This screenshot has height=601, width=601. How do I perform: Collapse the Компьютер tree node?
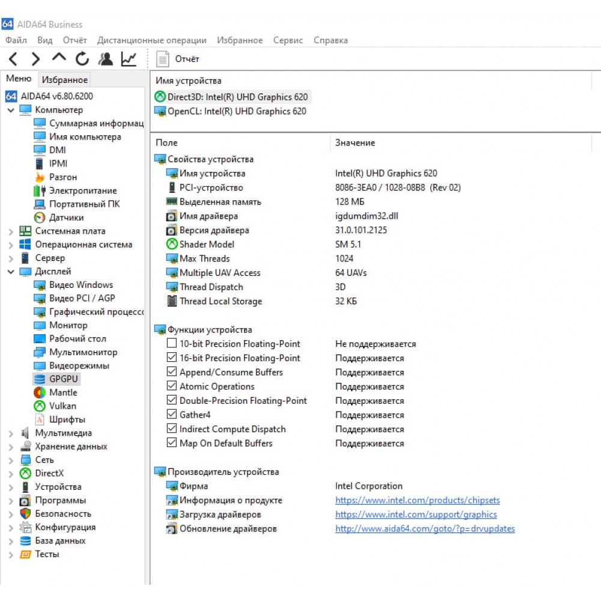(x=11, y=110)
